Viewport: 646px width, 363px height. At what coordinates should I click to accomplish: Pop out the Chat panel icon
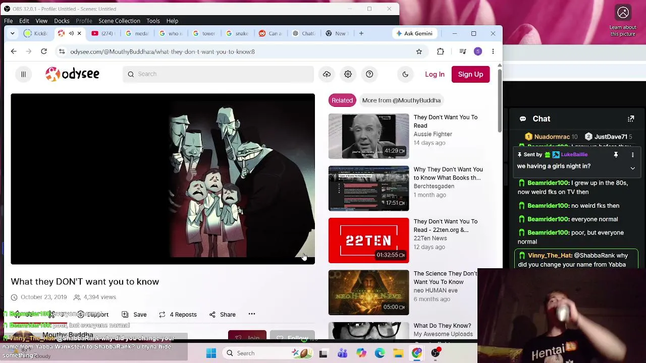(631, 119)
